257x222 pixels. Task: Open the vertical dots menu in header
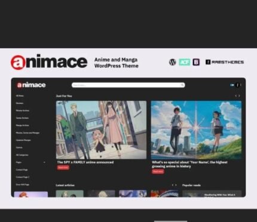[x=241, y=85]
